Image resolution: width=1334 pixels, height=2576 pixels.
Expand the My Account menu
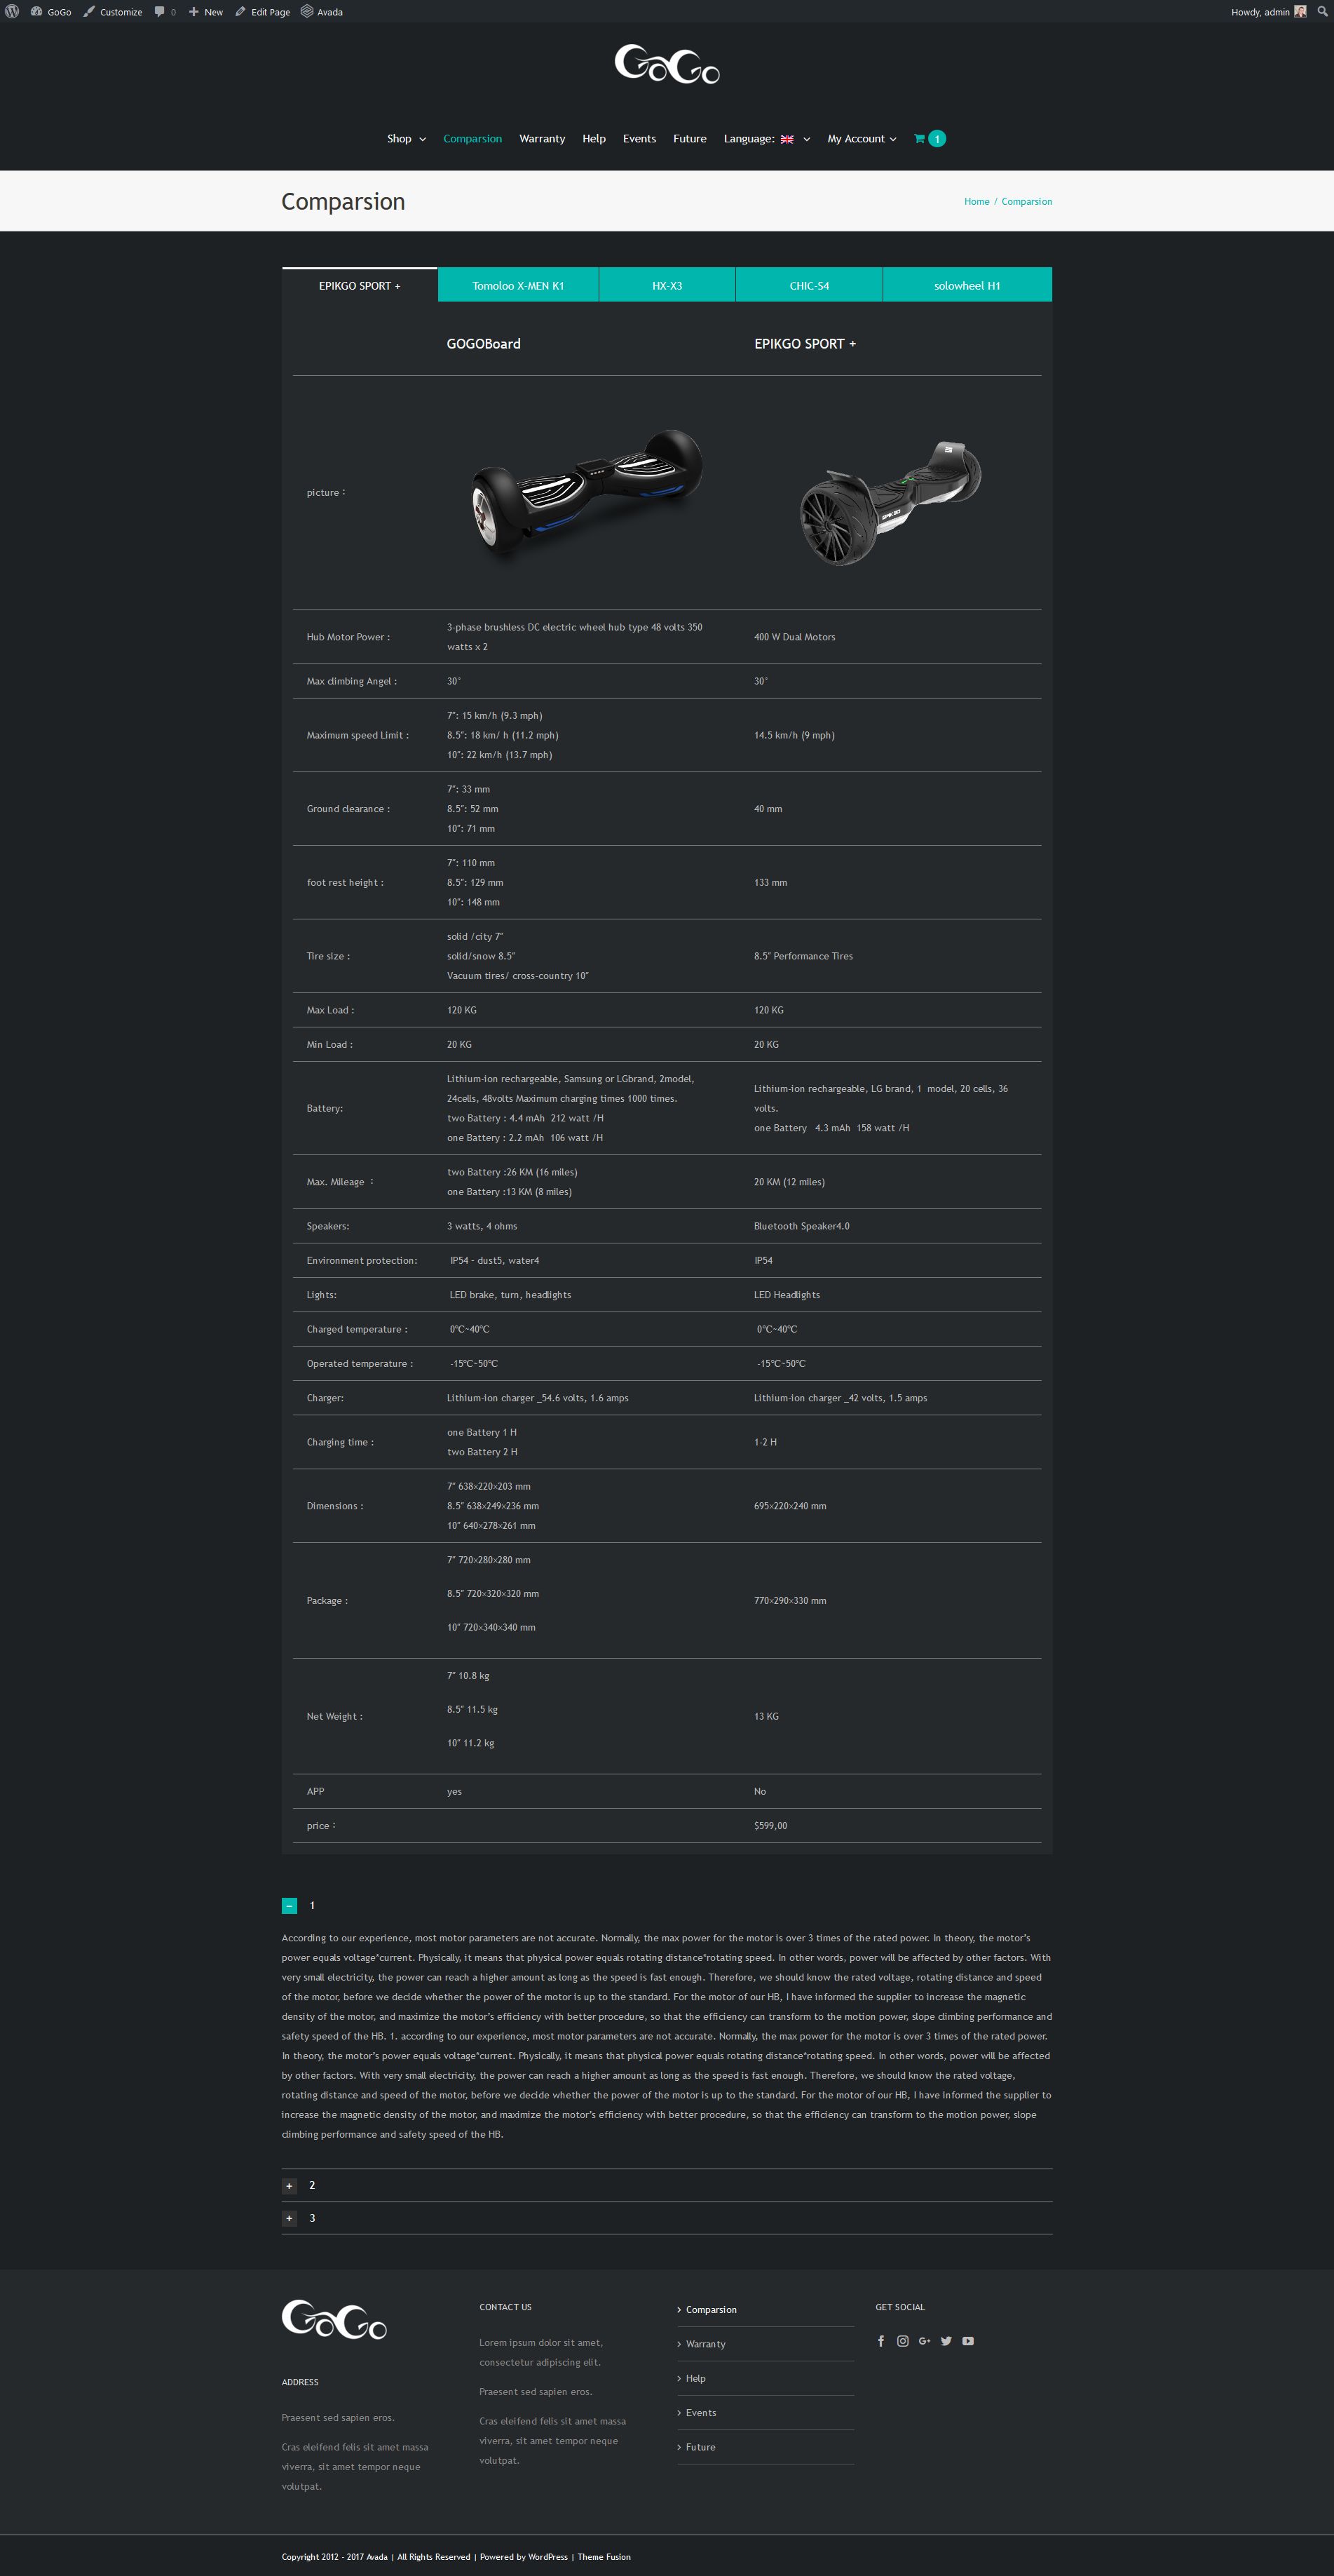pos(862,139)
